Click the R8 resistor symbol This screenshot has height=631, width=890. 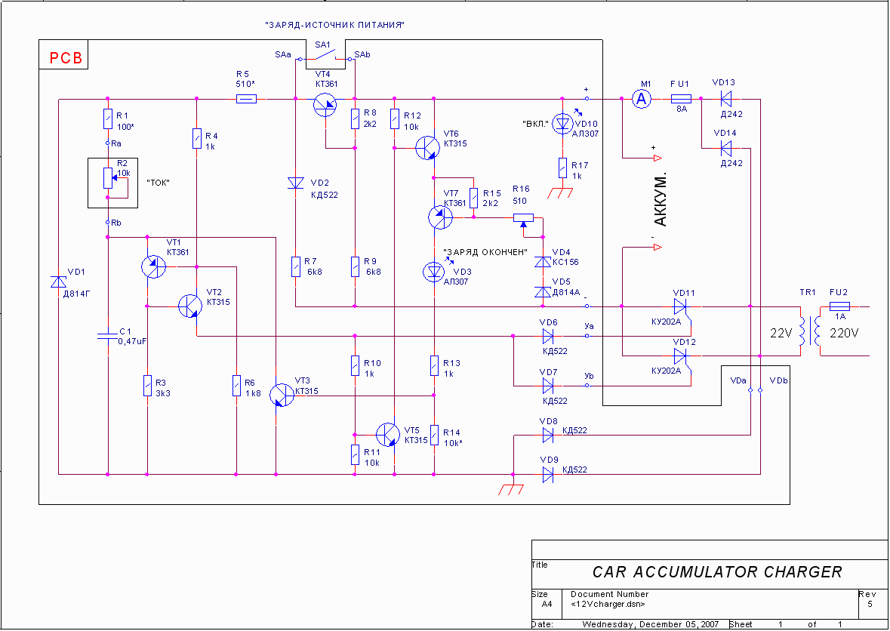coord(355,119)
